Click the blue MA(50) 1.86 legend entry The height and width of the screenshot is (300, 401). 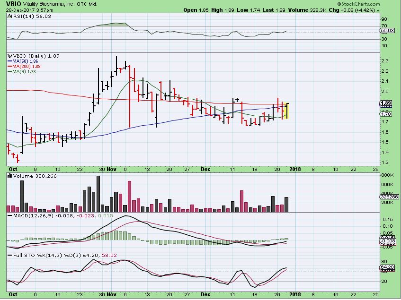(23, 61)
